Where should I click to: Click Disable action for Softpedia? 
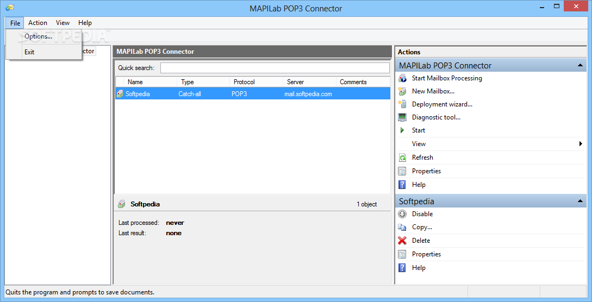click(422, 214)
